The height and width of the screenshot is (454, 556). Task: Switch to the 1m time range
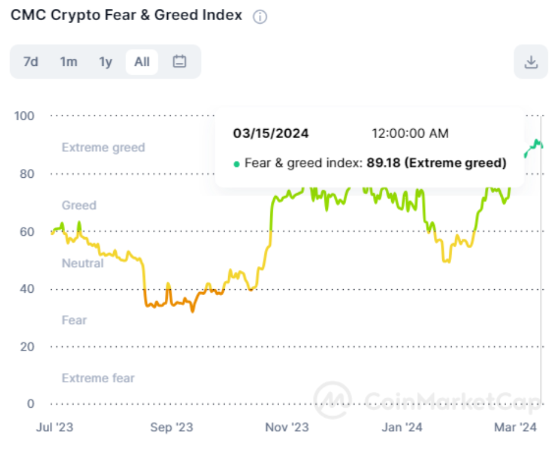[68, 62]
